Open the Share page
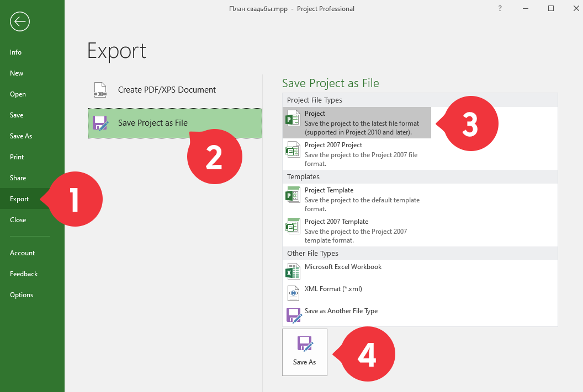The image size is (583, 392). tap(33, 178)
